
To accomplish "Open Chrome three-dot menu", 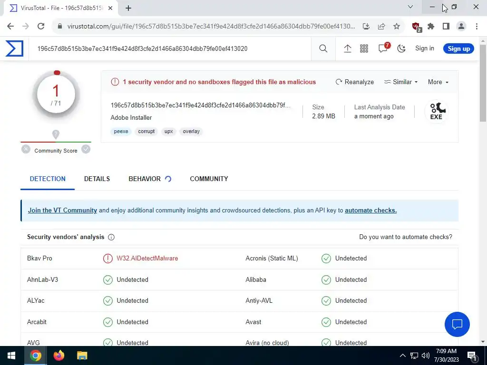I will click(477, 27).
